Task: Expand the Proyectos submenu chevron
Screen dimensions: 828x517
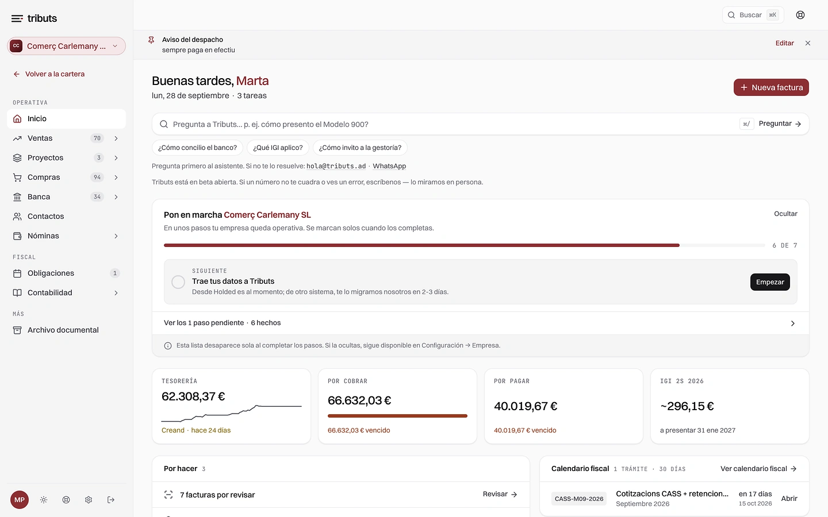Action: click(116, 158)
